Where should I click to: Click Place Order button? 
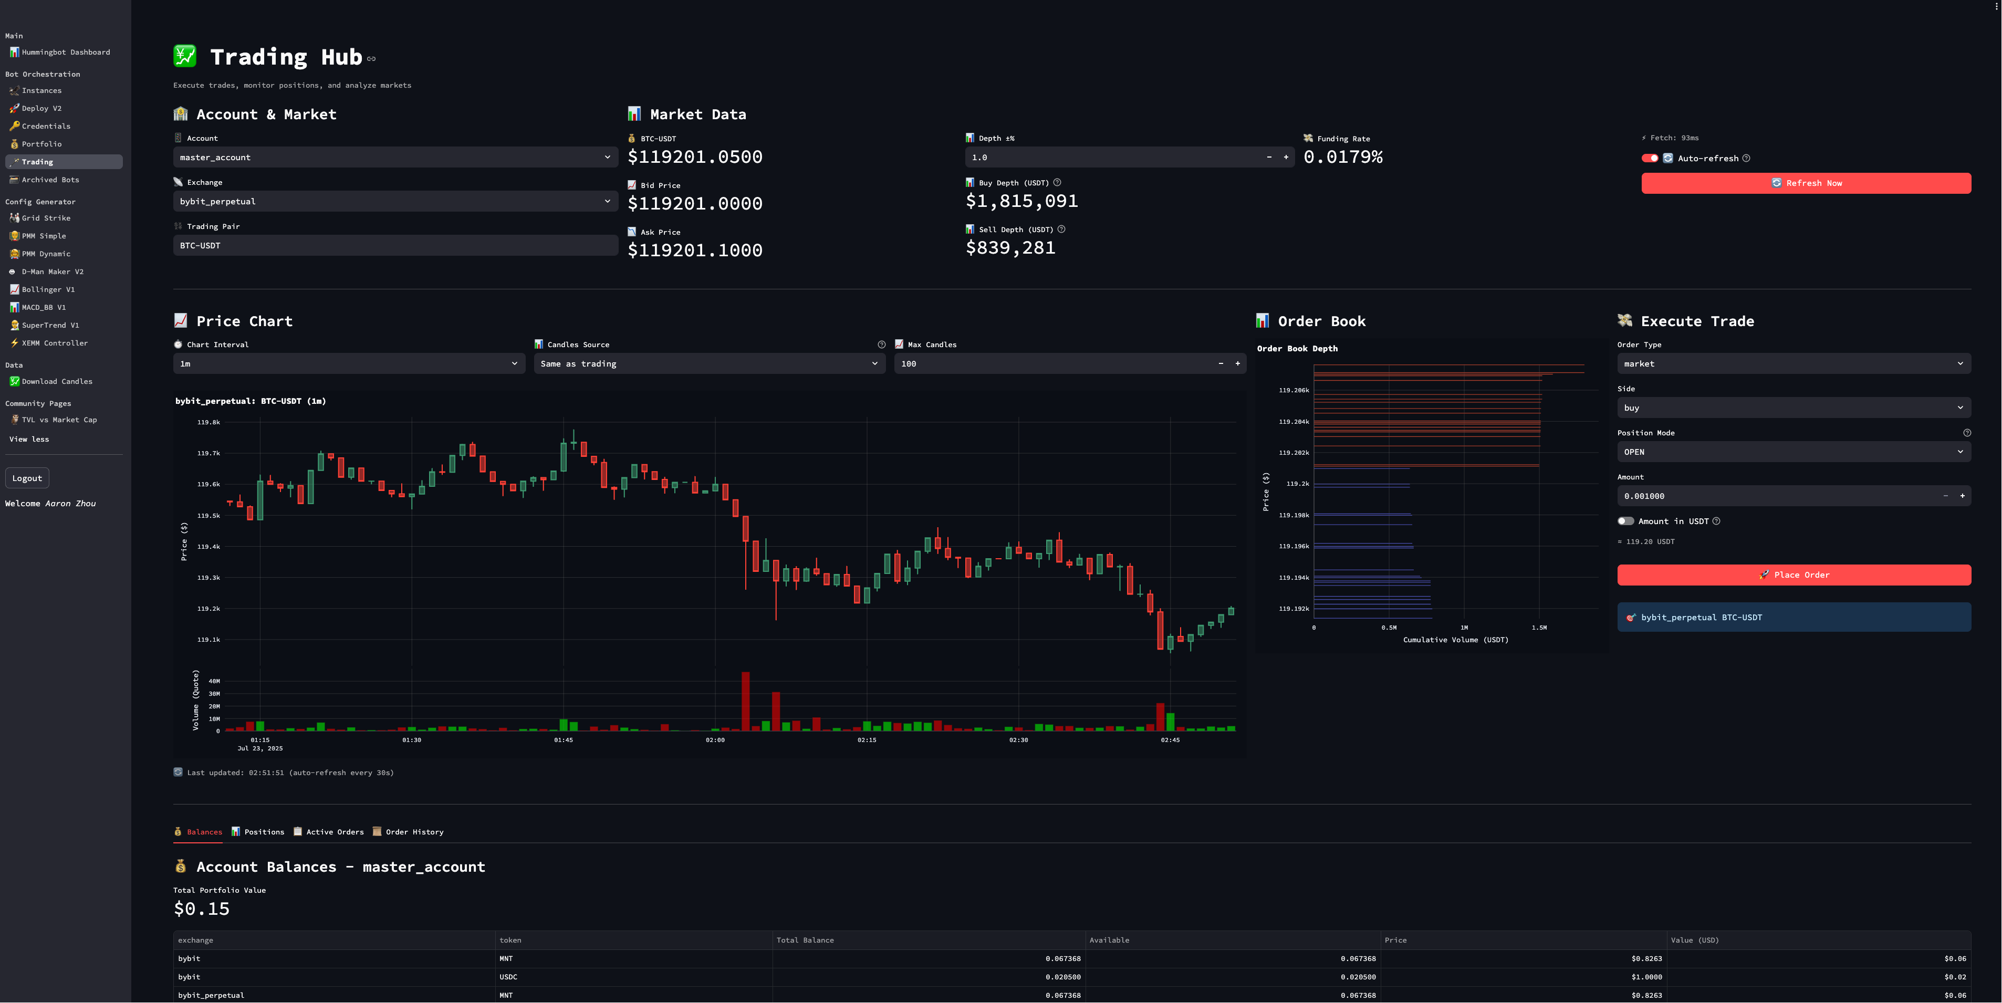[x=1794, y=575]
